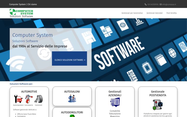Viewport: 187px width, 117px height.
Task: Click the phone icon in top bar
Action: click(146, 4)
